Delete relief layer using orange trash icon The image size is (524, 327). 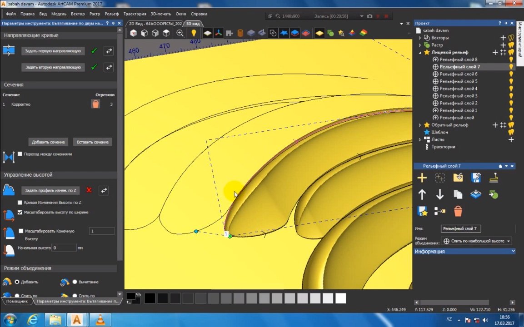pyautogui.click(x=458, y=211)
